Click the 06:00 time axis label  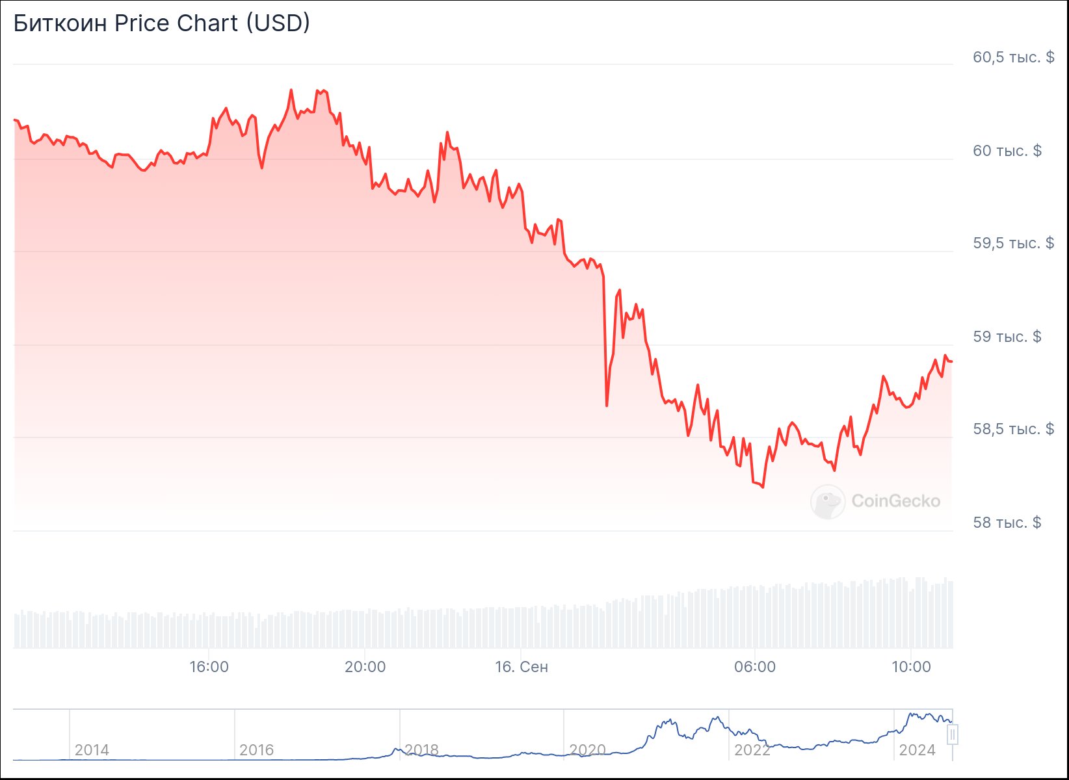pyautogui.click(x=754, y=667)
